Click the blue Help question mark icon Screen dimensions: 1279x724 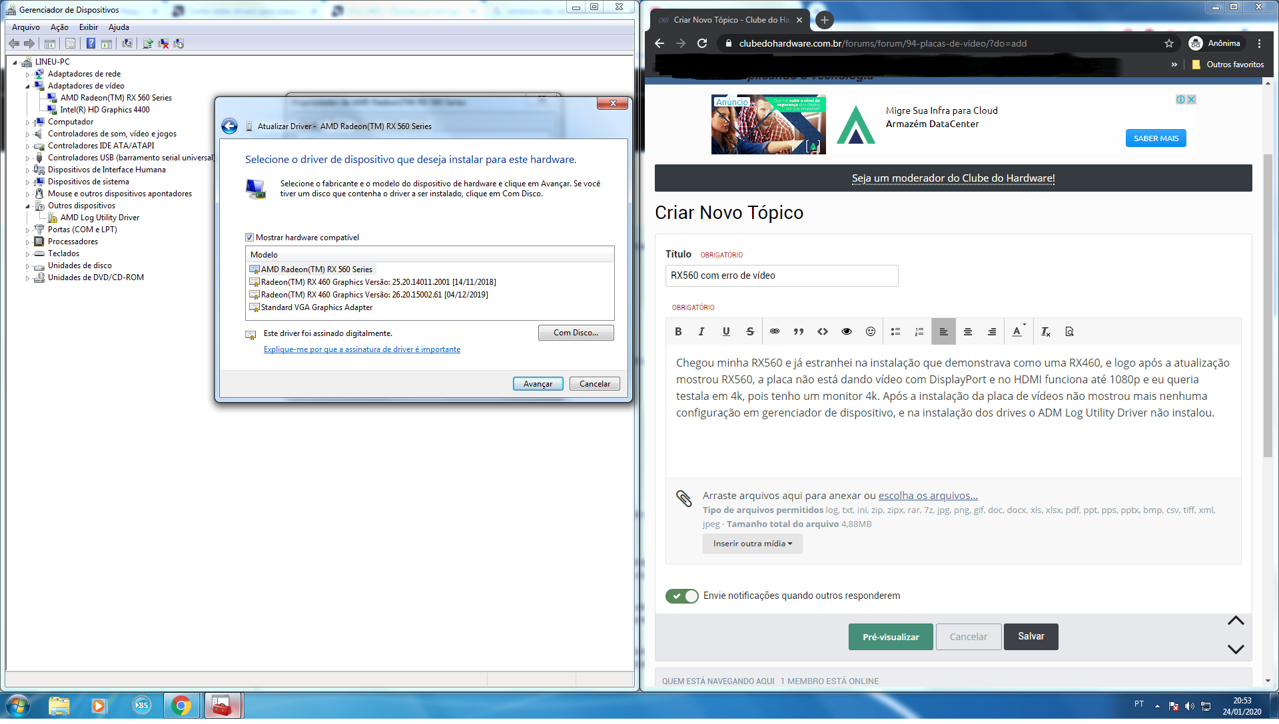[x=91, y=44]
